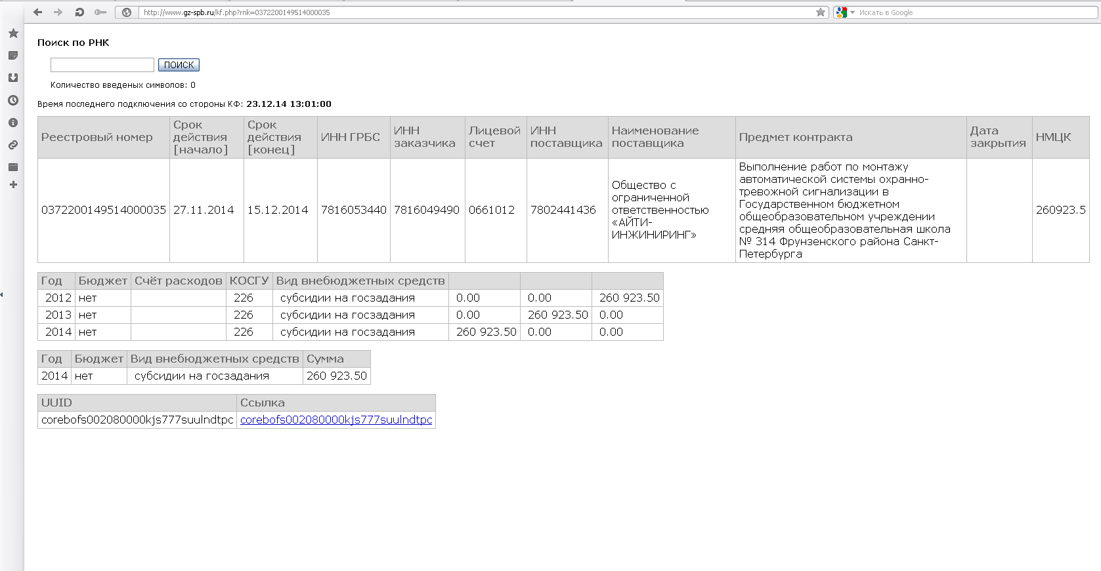Click the 260 923.50 value under Сумма

point(337,376)
